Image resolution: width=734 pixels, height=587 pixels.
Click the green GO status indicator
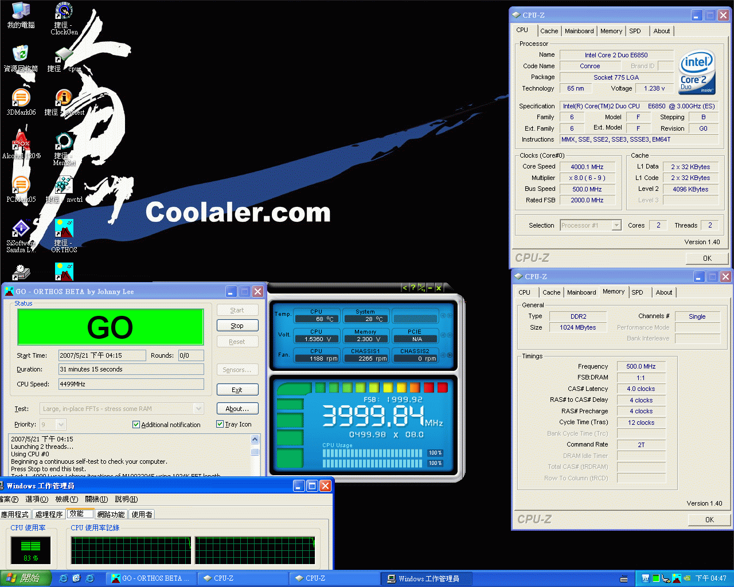click(x=111, y=327)
